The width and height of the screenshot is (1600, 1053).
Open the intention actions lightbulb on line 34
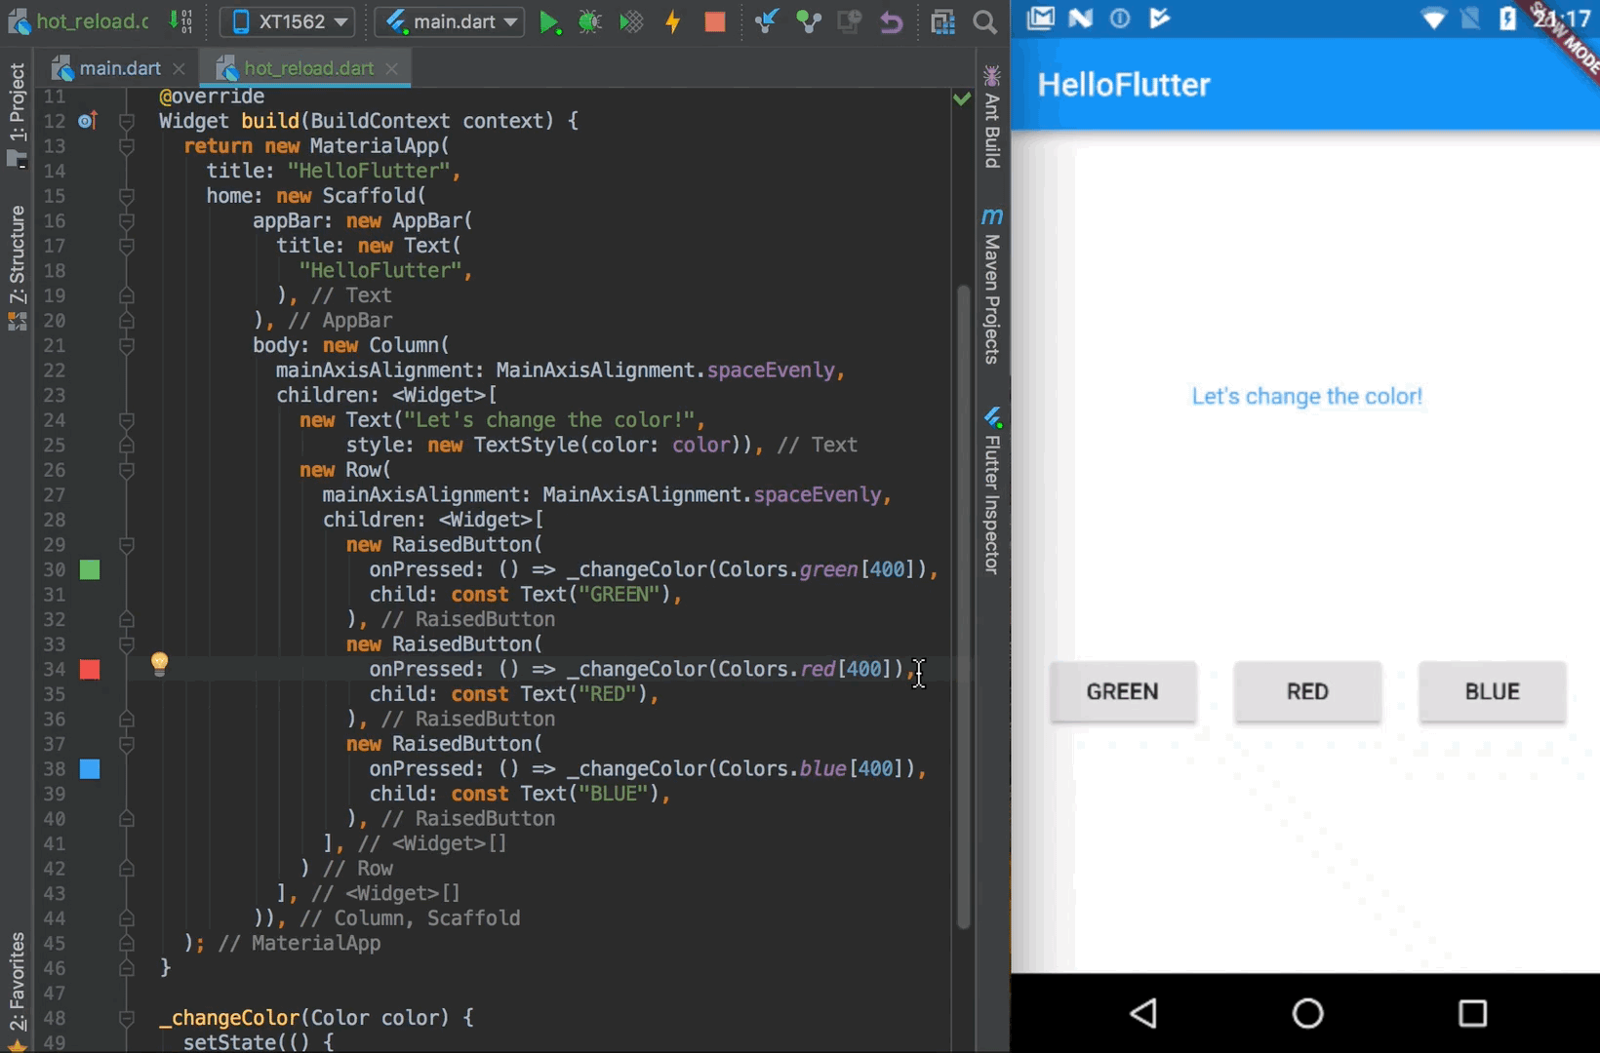pyautogui.click(x=159, y=665)
